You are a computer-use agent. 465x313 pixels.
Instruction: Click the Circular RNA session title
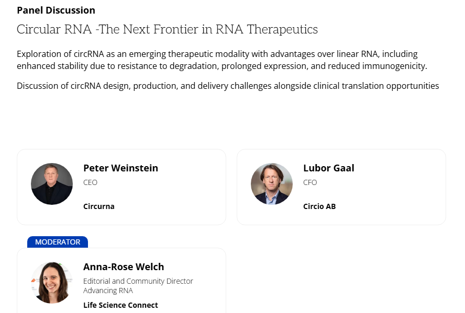click(x=167, y=29)
